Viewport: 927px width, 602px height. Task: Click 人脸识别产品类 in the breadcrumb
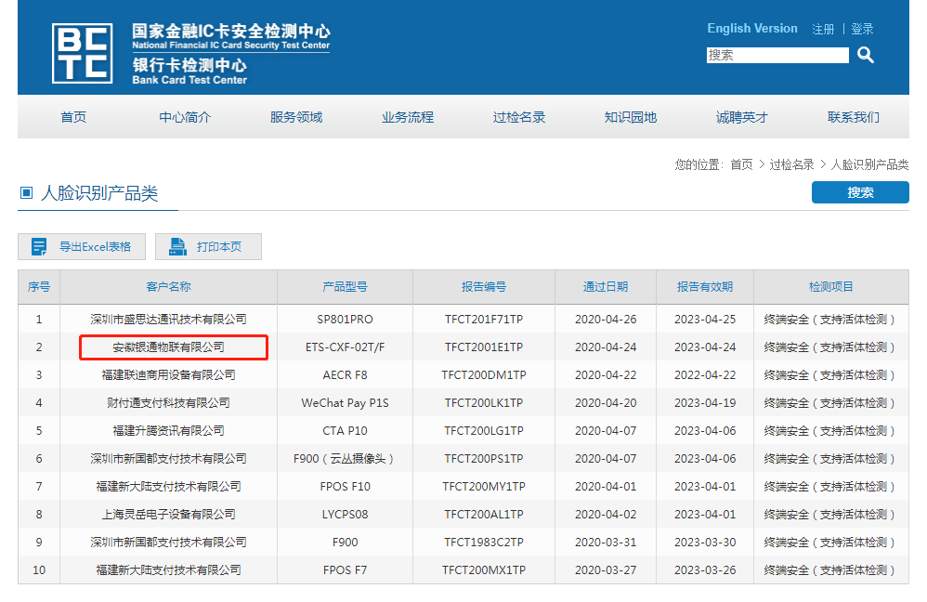(x=869, y=164)
